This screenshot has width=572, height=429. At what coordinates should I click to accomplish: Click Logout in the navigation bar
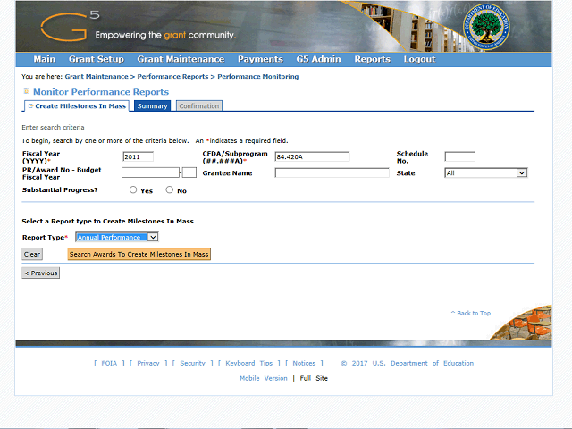419,59
